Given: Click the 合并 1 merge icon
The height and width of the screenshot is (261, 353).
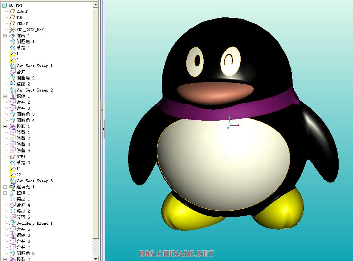Looking at the screenshot, I should click(x=12, y=72).
